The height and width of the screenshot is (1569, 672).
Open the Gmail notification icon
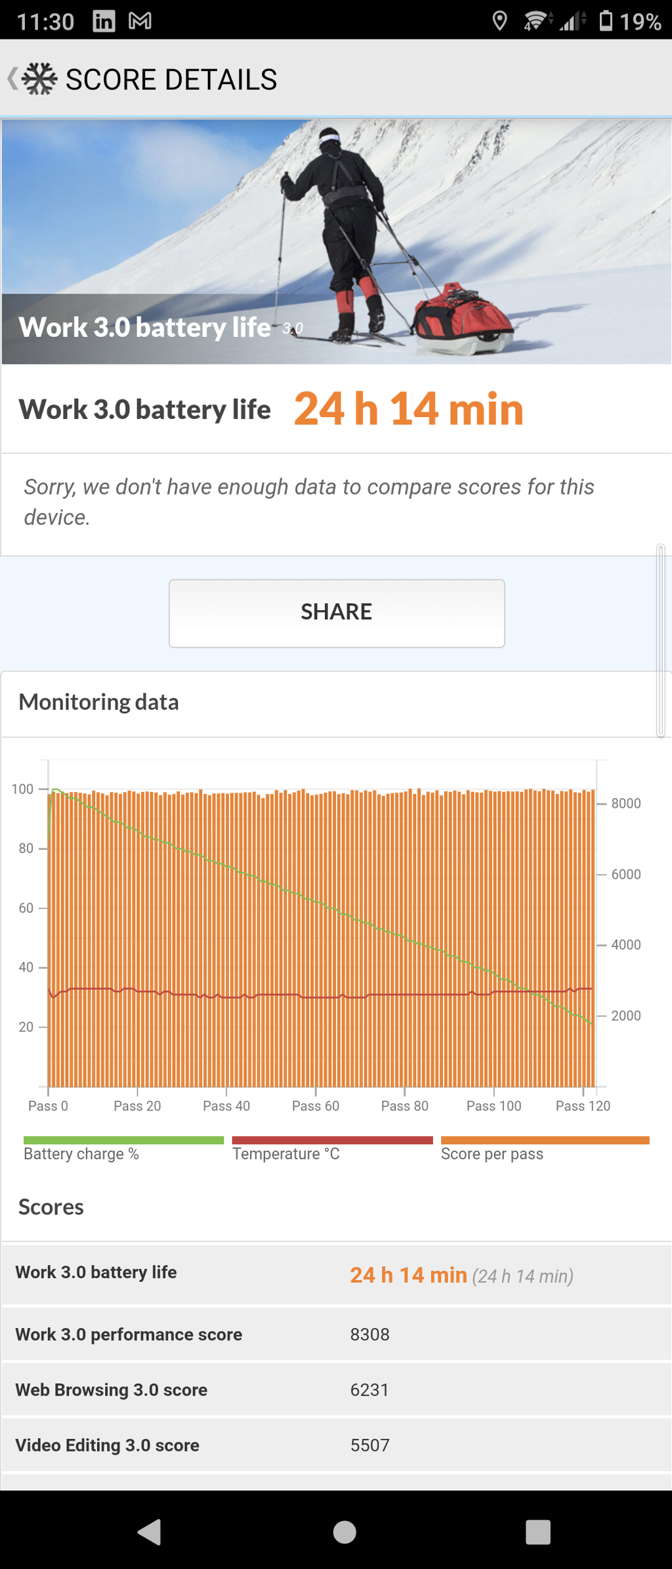point(140,21)
